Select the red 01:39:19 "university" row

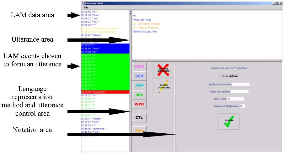click(105, 92)
